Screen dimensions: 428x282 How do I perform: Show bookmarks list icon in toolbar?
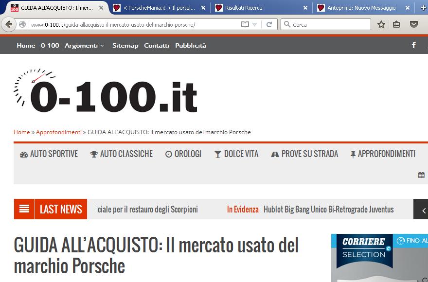(x=396, y=25)
